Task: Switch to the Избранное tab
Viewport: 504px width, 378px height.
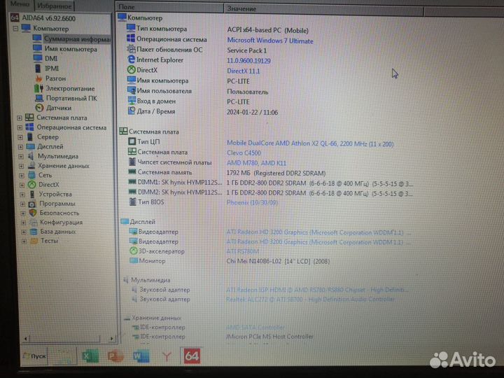Action: pos(54,6)
